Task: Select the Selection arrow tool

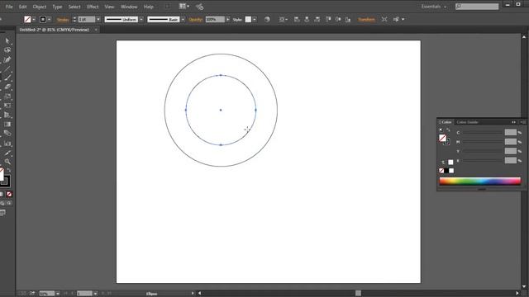Action: pyautogui.click(x=7, y=40)
